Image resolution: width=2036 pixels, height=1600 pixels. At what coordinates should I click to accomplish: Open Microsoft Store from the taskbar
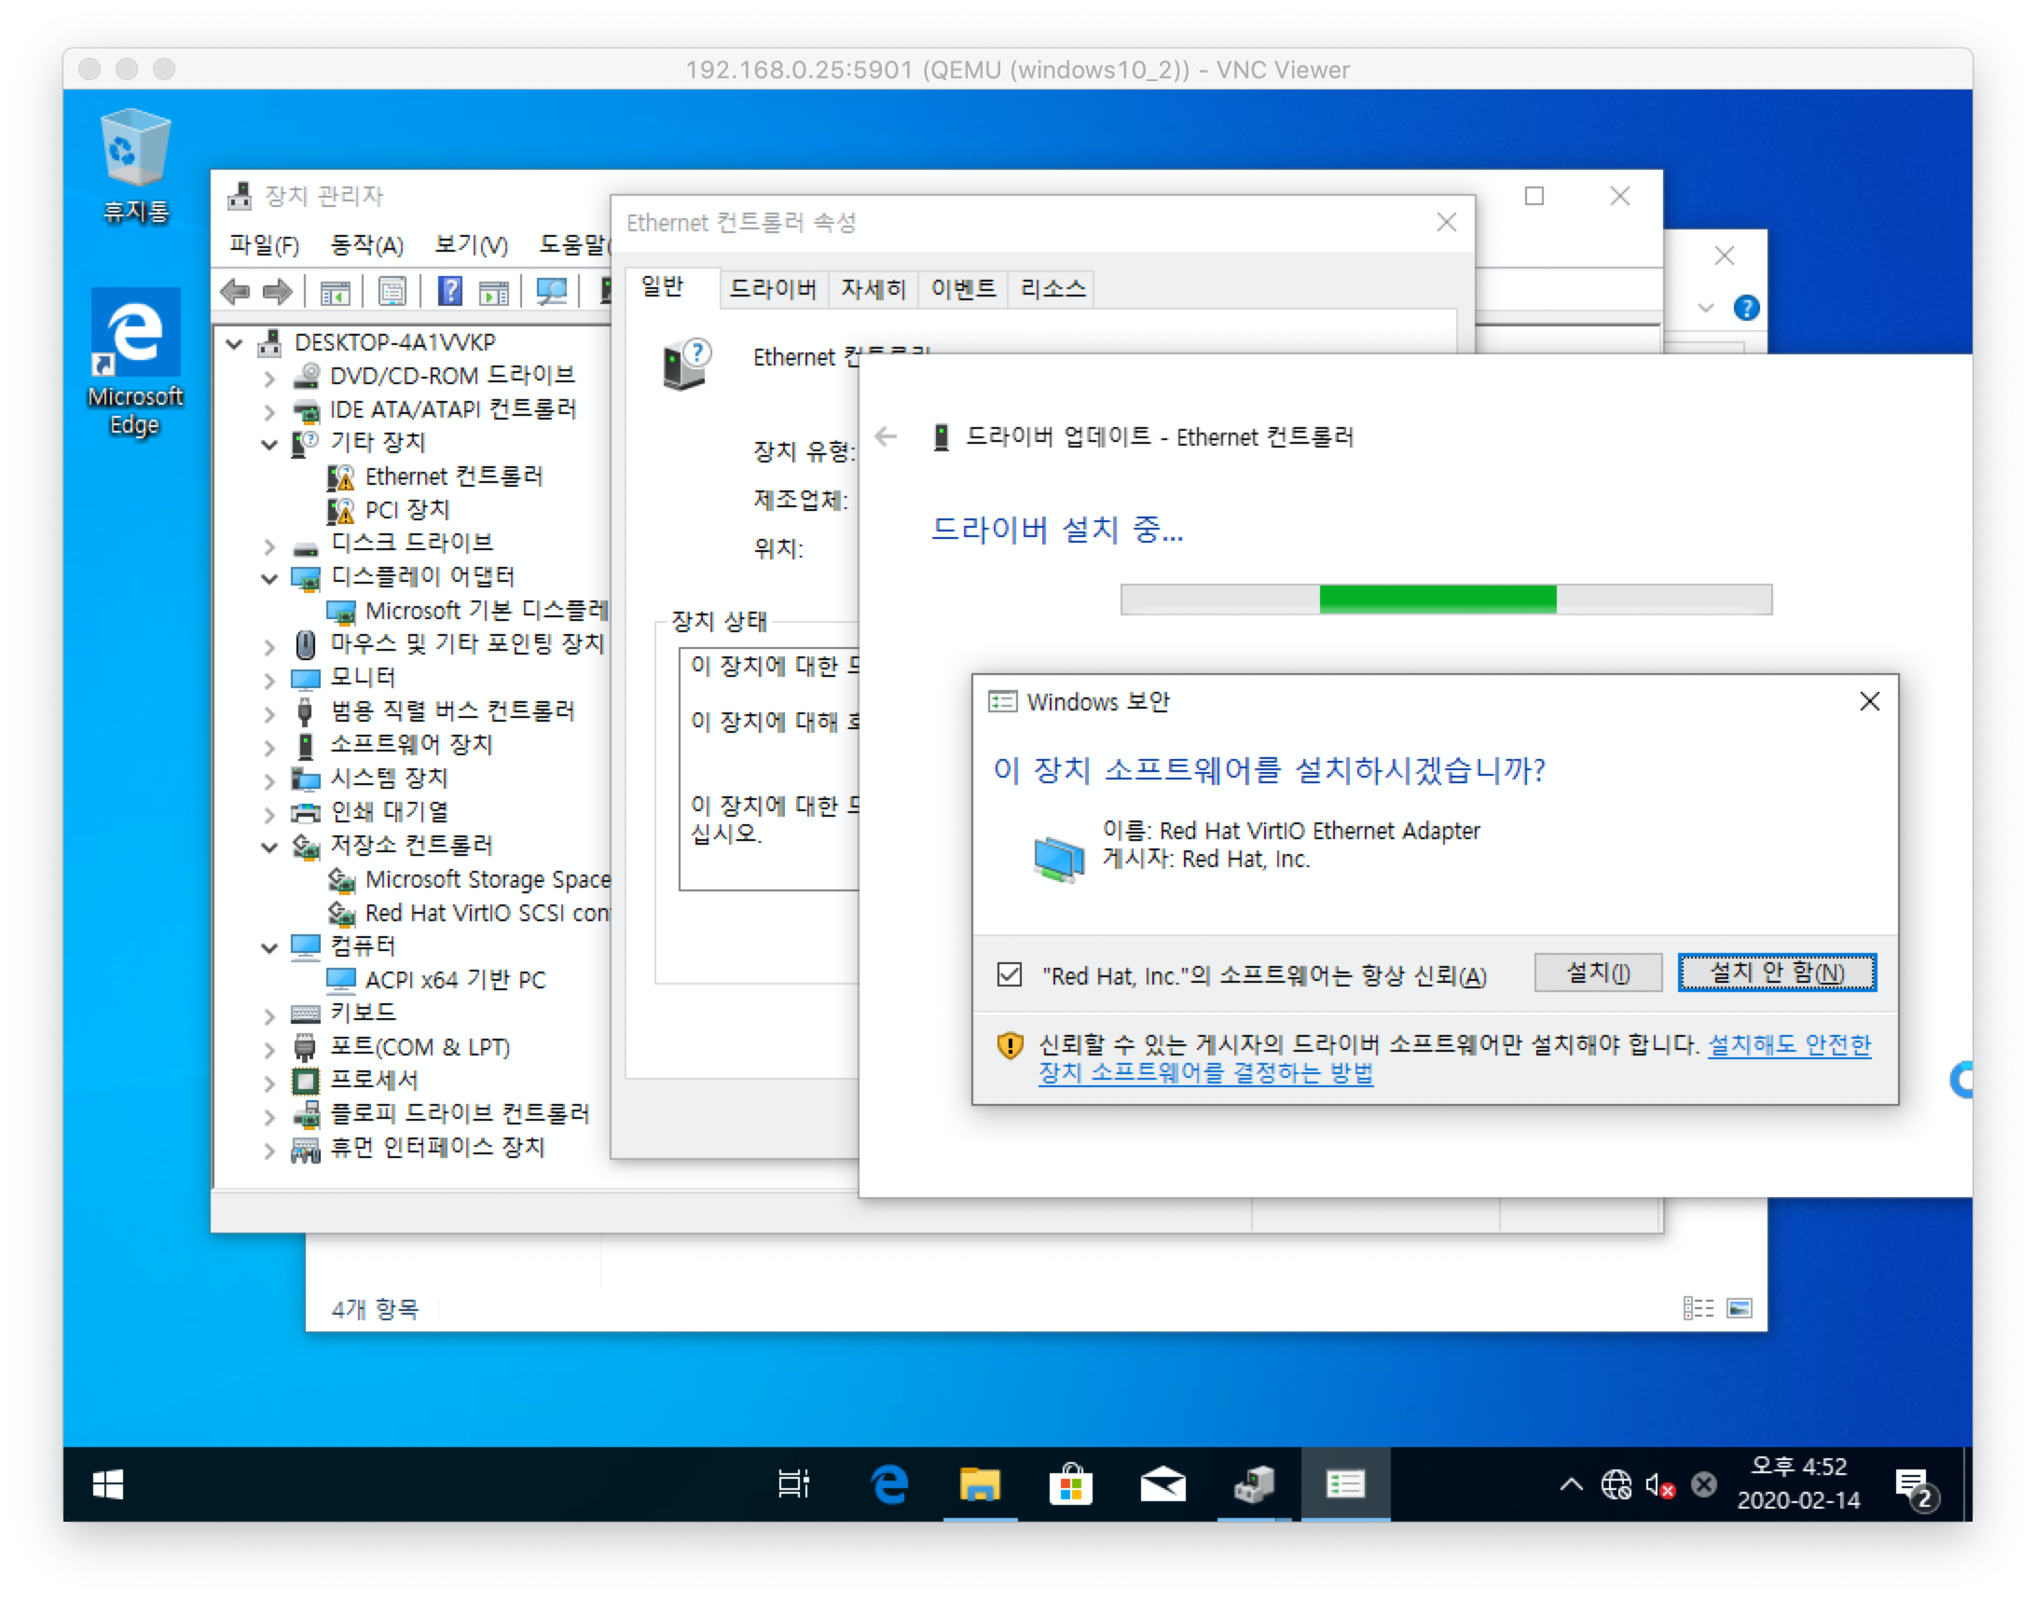(1070, 1483)
